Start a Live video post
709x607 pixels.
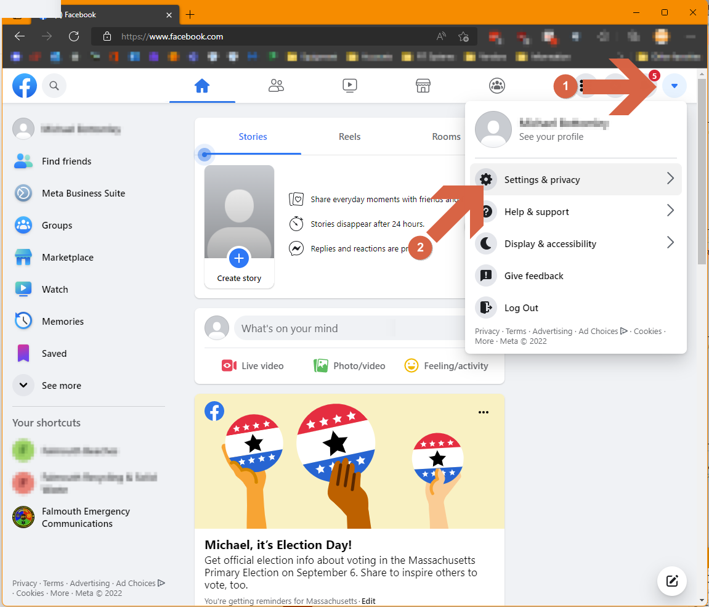coord(253,366)
